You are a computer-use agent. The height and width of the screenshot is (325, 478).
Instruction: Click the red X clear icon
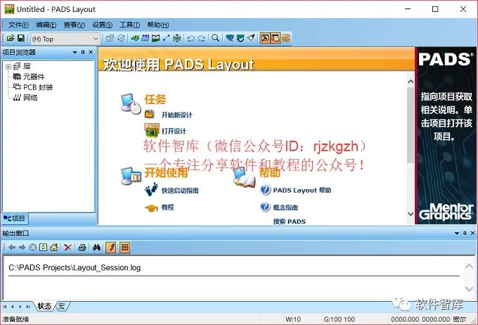click(x=67, y=248)
